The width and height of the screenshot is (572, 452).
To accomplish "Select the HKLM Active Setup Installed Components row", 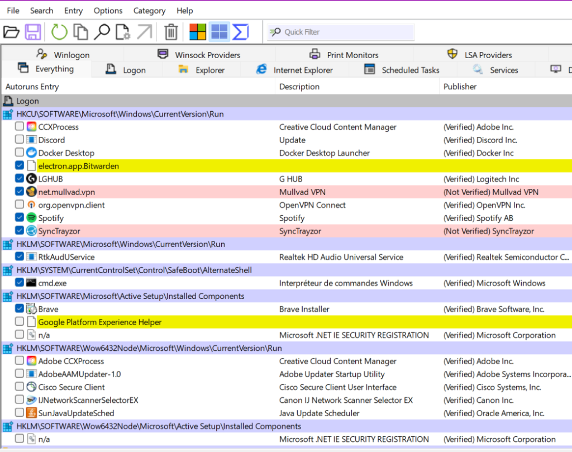I will click(x=287, y=296).
